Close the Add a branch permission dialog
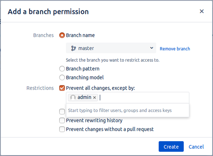Image resolution: width=213 pixels, height=156 pixels. pyautogui.click(x=202, y=11)
